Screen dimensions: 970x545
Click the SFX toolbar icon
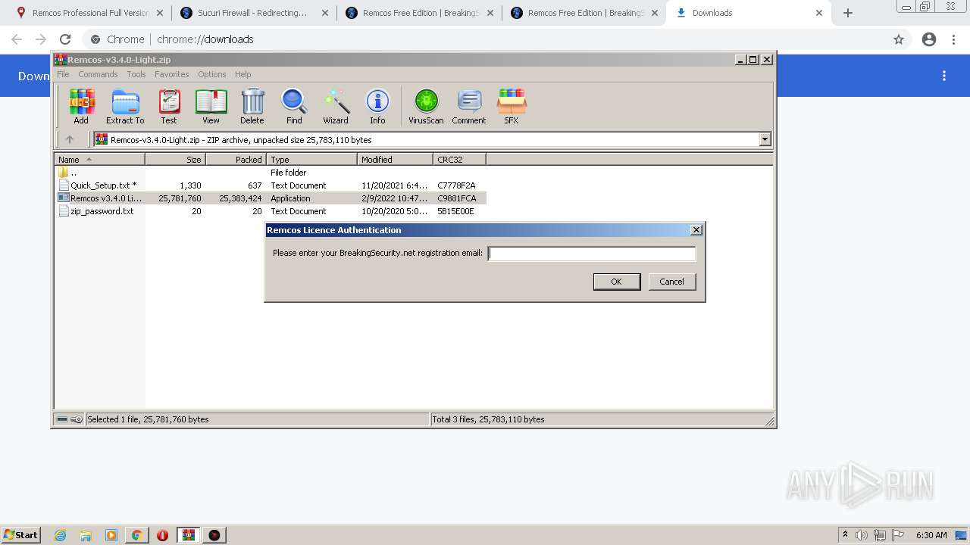point(512,106)
